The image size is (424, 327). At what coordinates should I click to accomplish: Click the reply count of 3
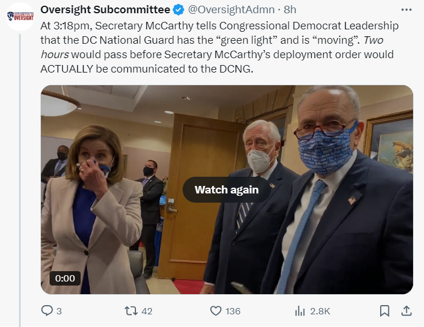click(59, 311)
